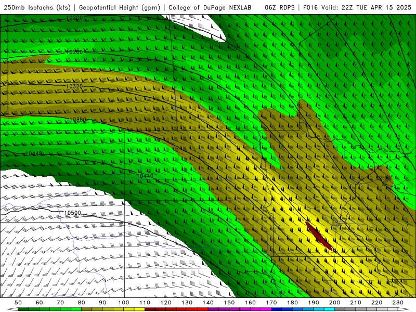Click the 'F016' forecast hour text
Screen dimensions: 416x312
310,7
